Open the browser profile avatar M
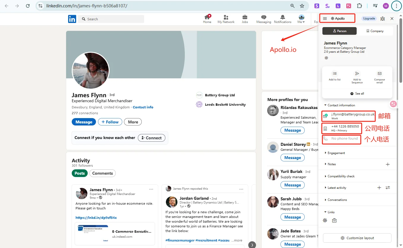Image resolution: width=403 pixels, height=248 pixels. tap(386, 6)
